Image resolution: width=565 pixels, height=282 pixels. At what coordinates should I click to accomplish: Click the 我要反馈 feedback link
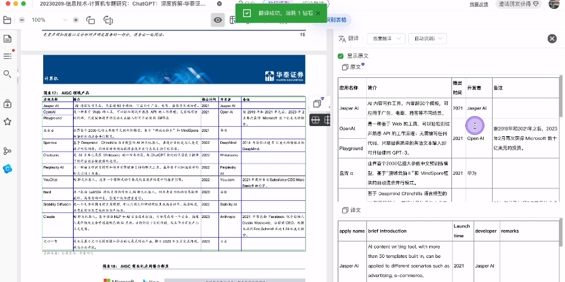coord(479,4)
